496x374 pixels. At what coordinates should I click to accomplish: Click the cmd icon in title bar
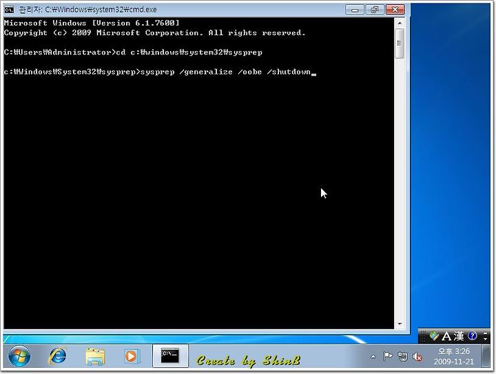[9, 10]
